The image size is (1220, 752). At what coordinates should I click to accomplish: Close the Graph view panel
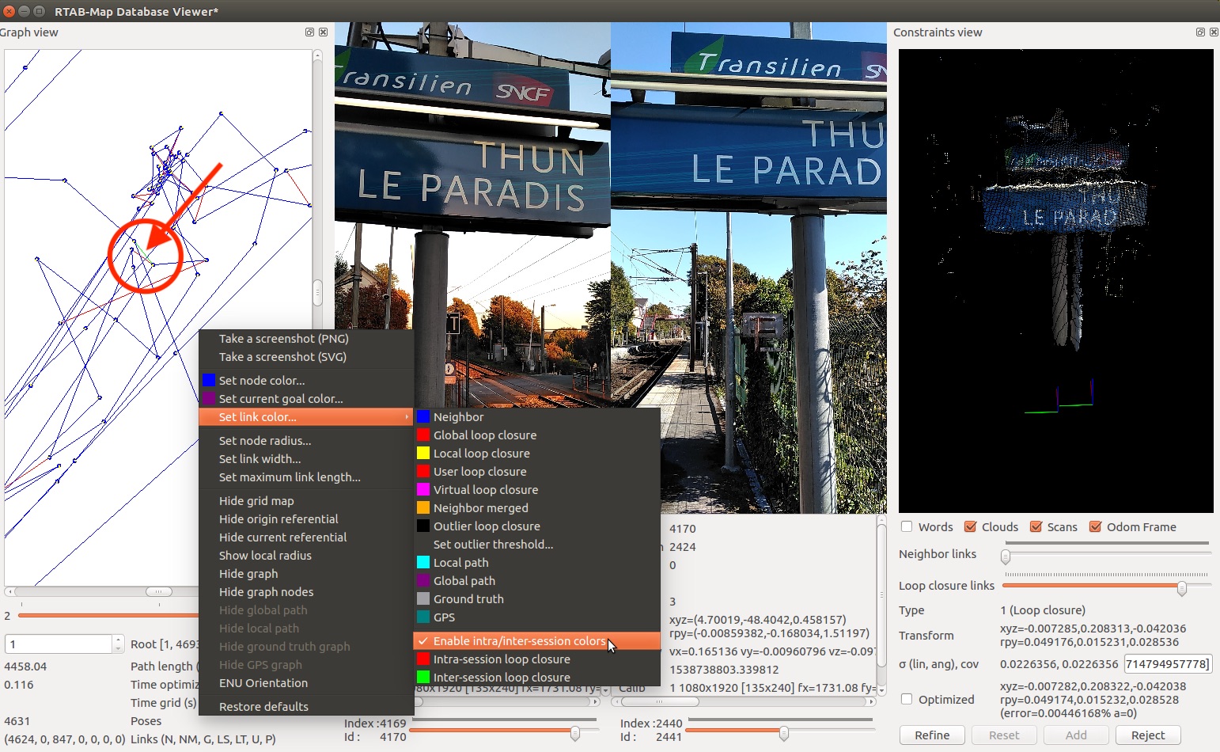click(323, 32)
